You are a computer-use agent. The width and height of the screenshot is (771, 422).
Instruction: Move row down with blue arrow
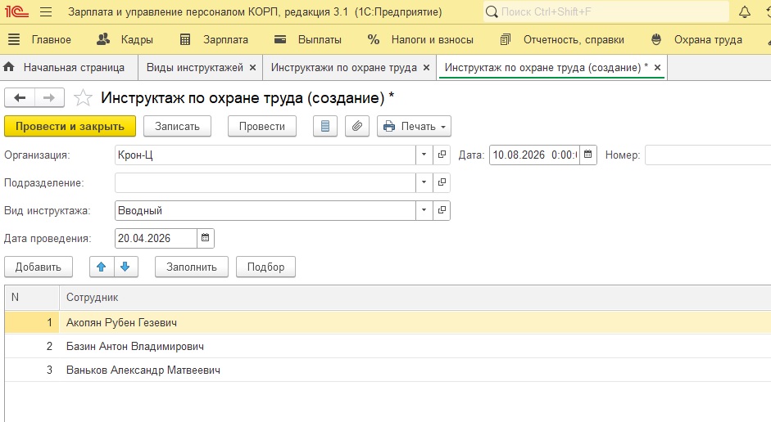click(x=125, y=267)
